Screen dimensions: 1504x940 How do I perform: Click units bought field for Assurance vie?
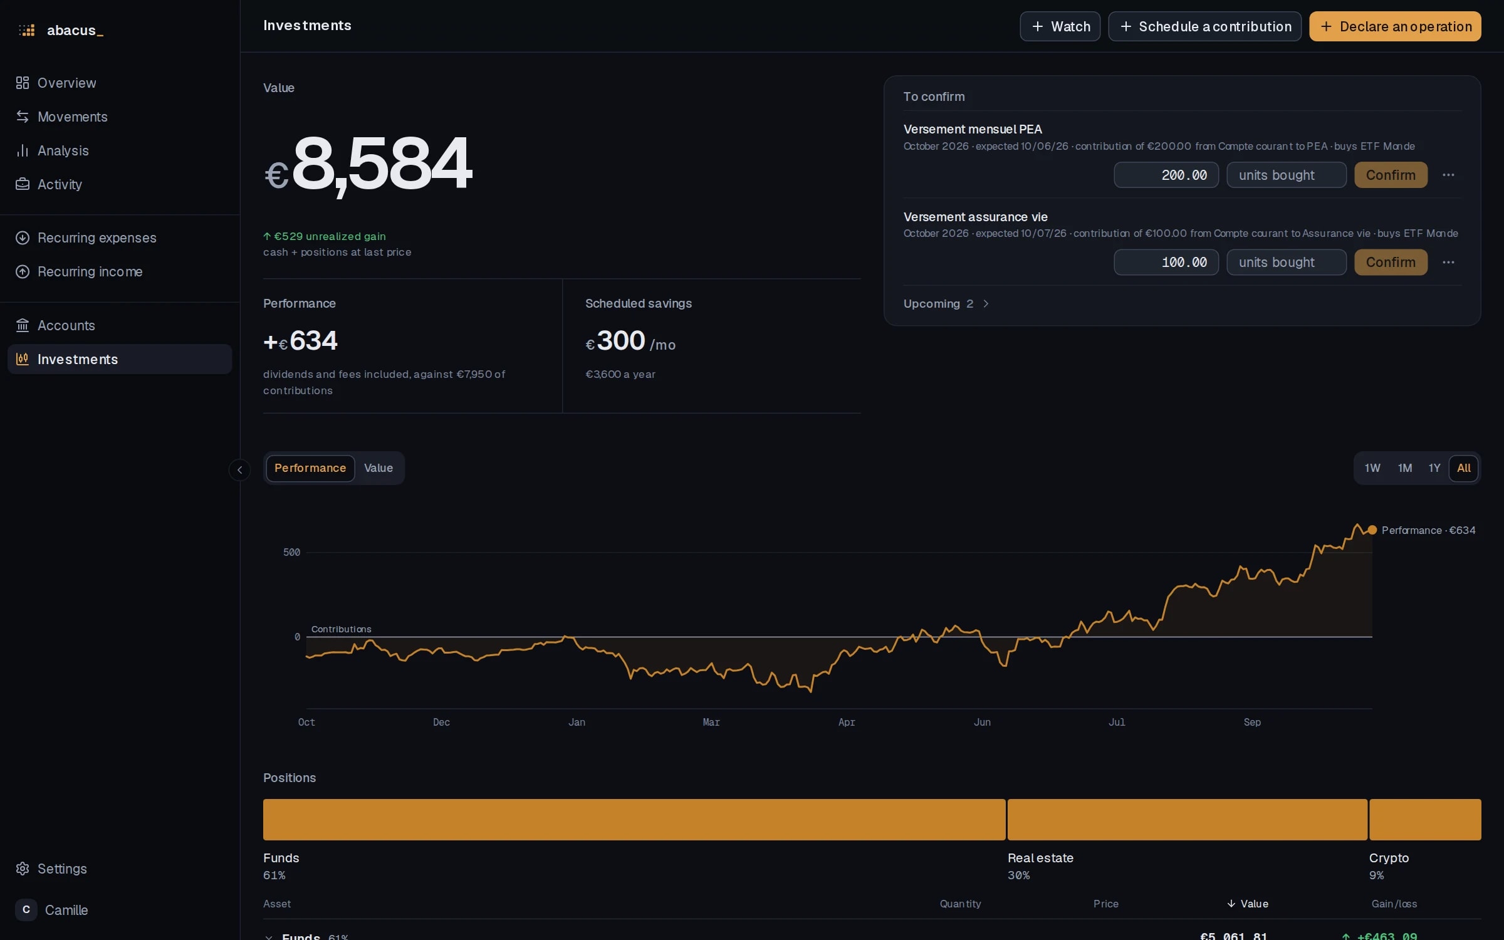pyautogui.click(x=1287, y=262)
